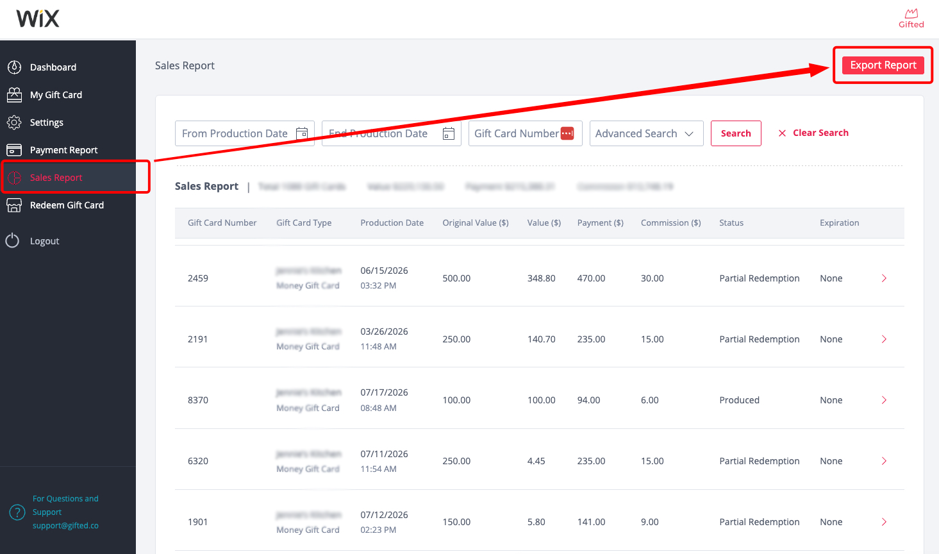939x554 pixels.
Task: Open the Gifted crown icon
Action: click(x=911, y=19)
